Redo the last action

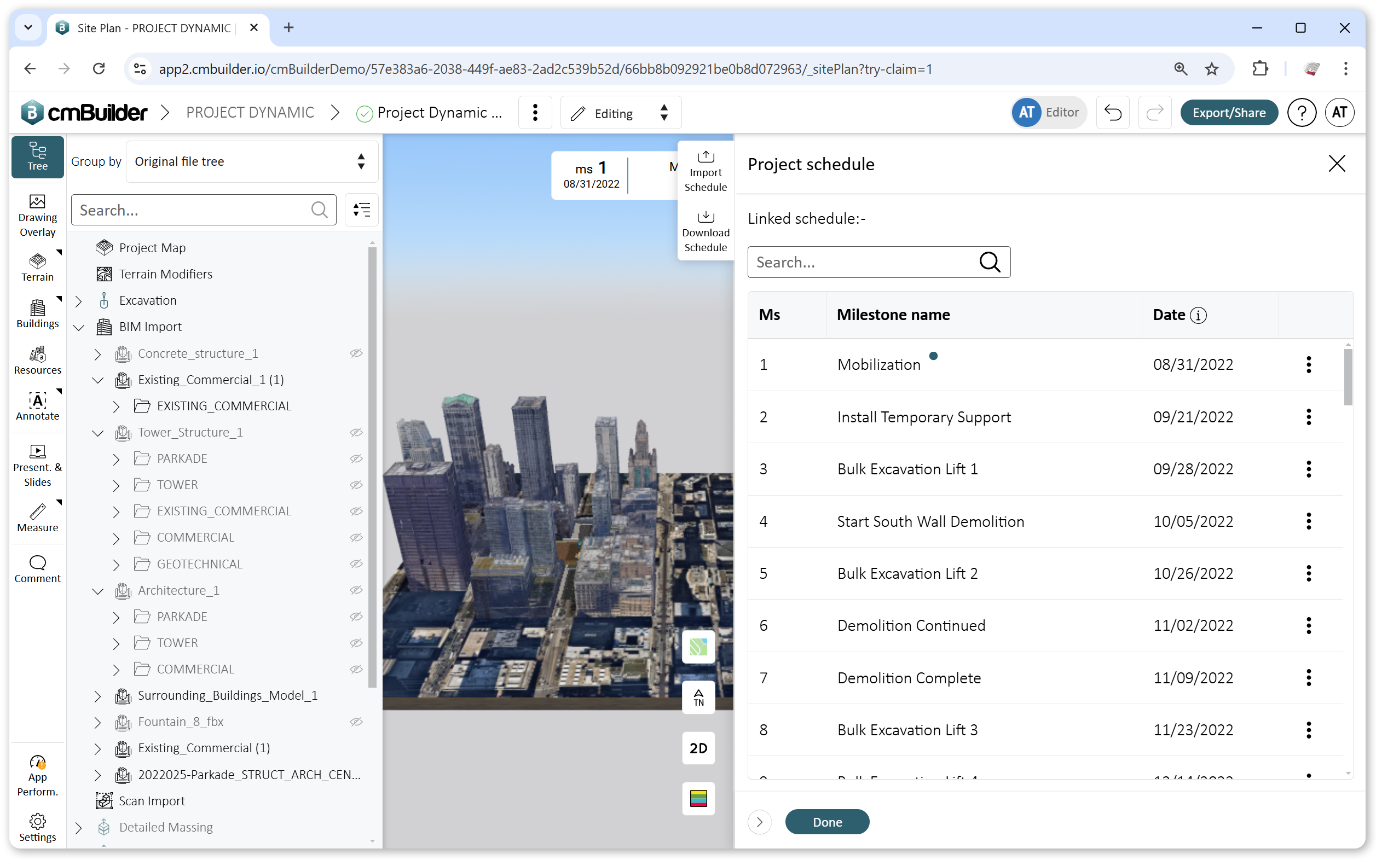[x=1154, y=113]
